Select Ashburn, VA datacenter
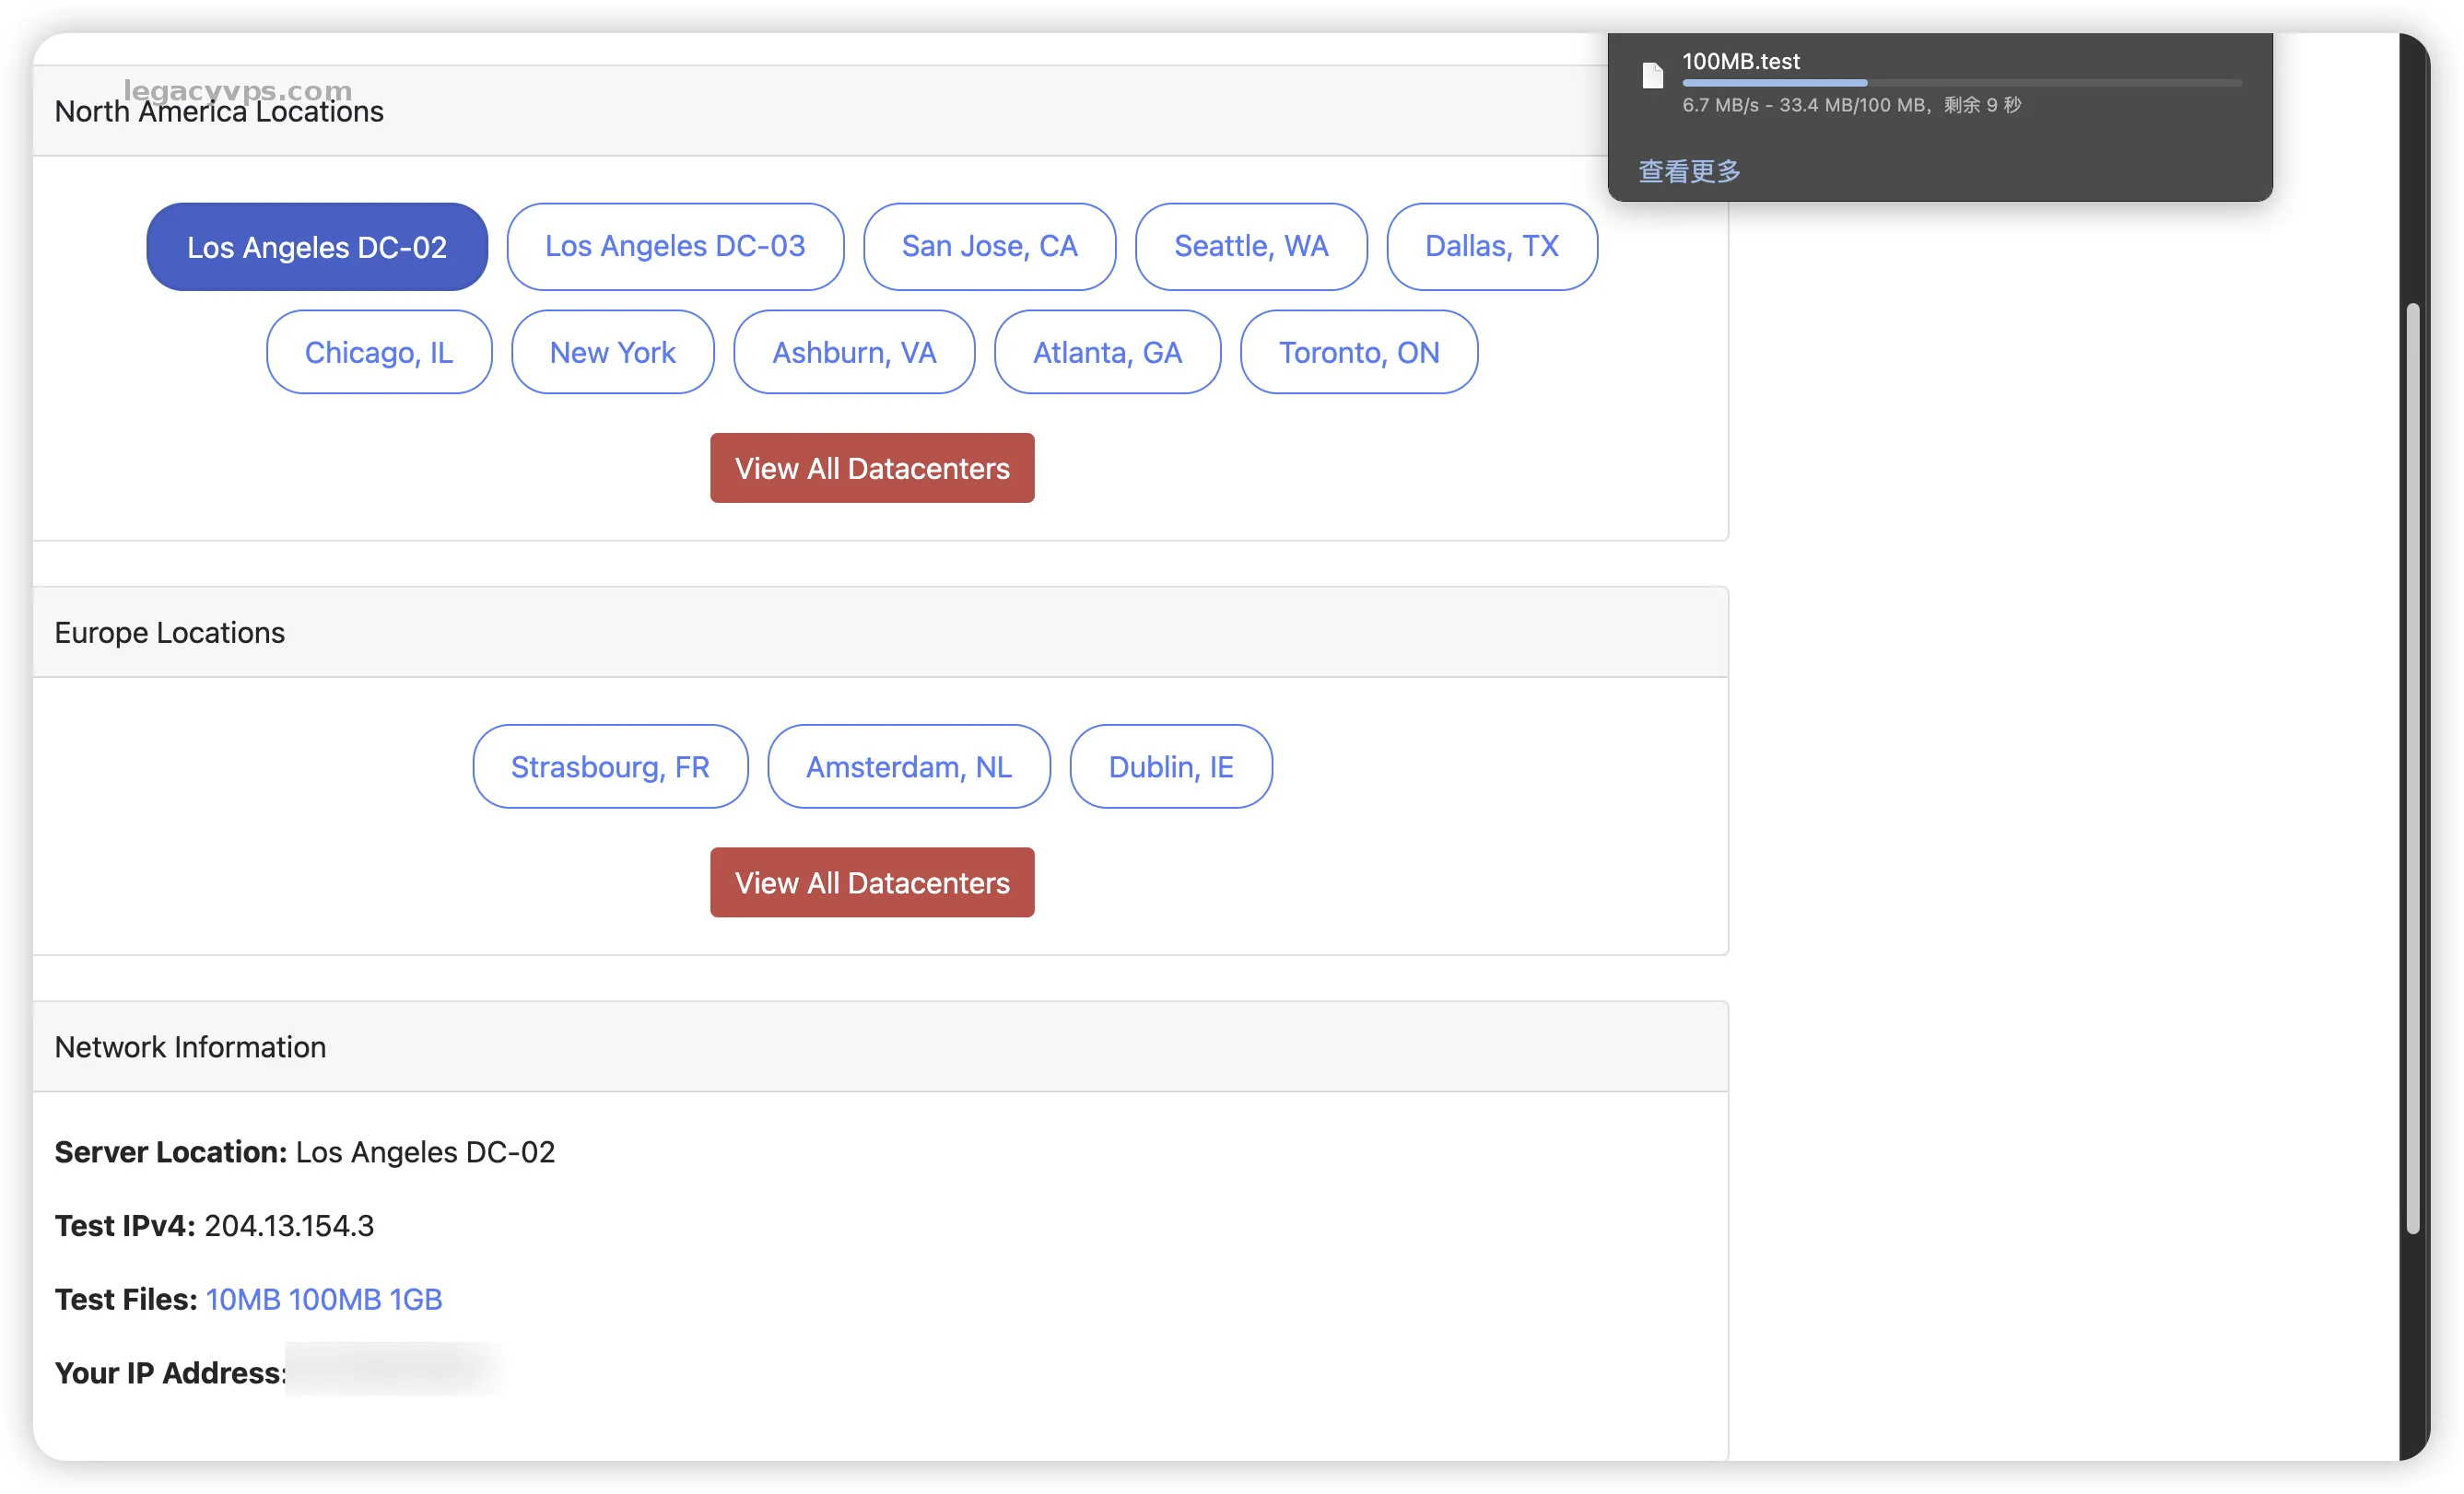2464x1494 pixels. coord(854,353)
